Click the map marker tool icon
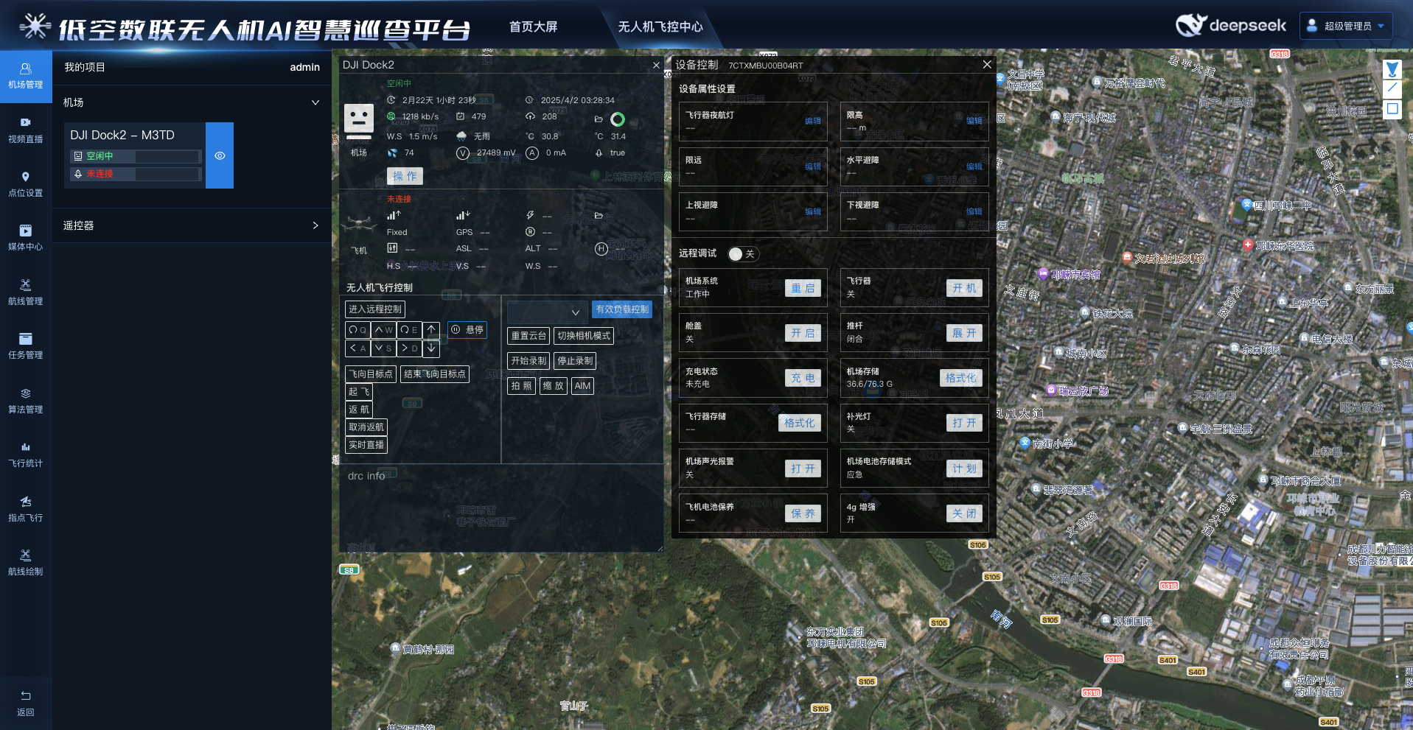 [1392, 69]
